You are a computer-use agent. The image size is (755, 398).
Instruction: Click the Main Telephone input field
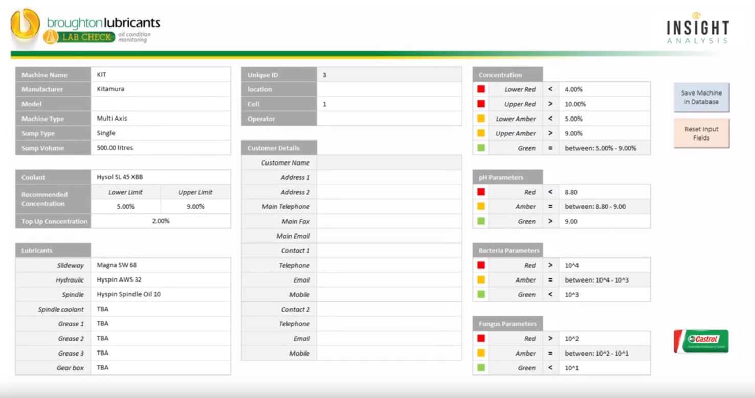tap(389, 207)
